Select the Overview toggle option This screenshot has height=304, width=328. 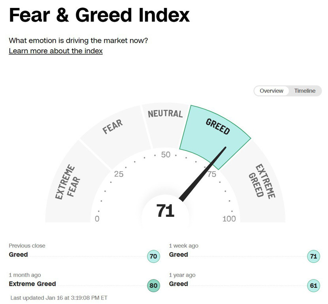pyautogui.click(x=271, y=91)
